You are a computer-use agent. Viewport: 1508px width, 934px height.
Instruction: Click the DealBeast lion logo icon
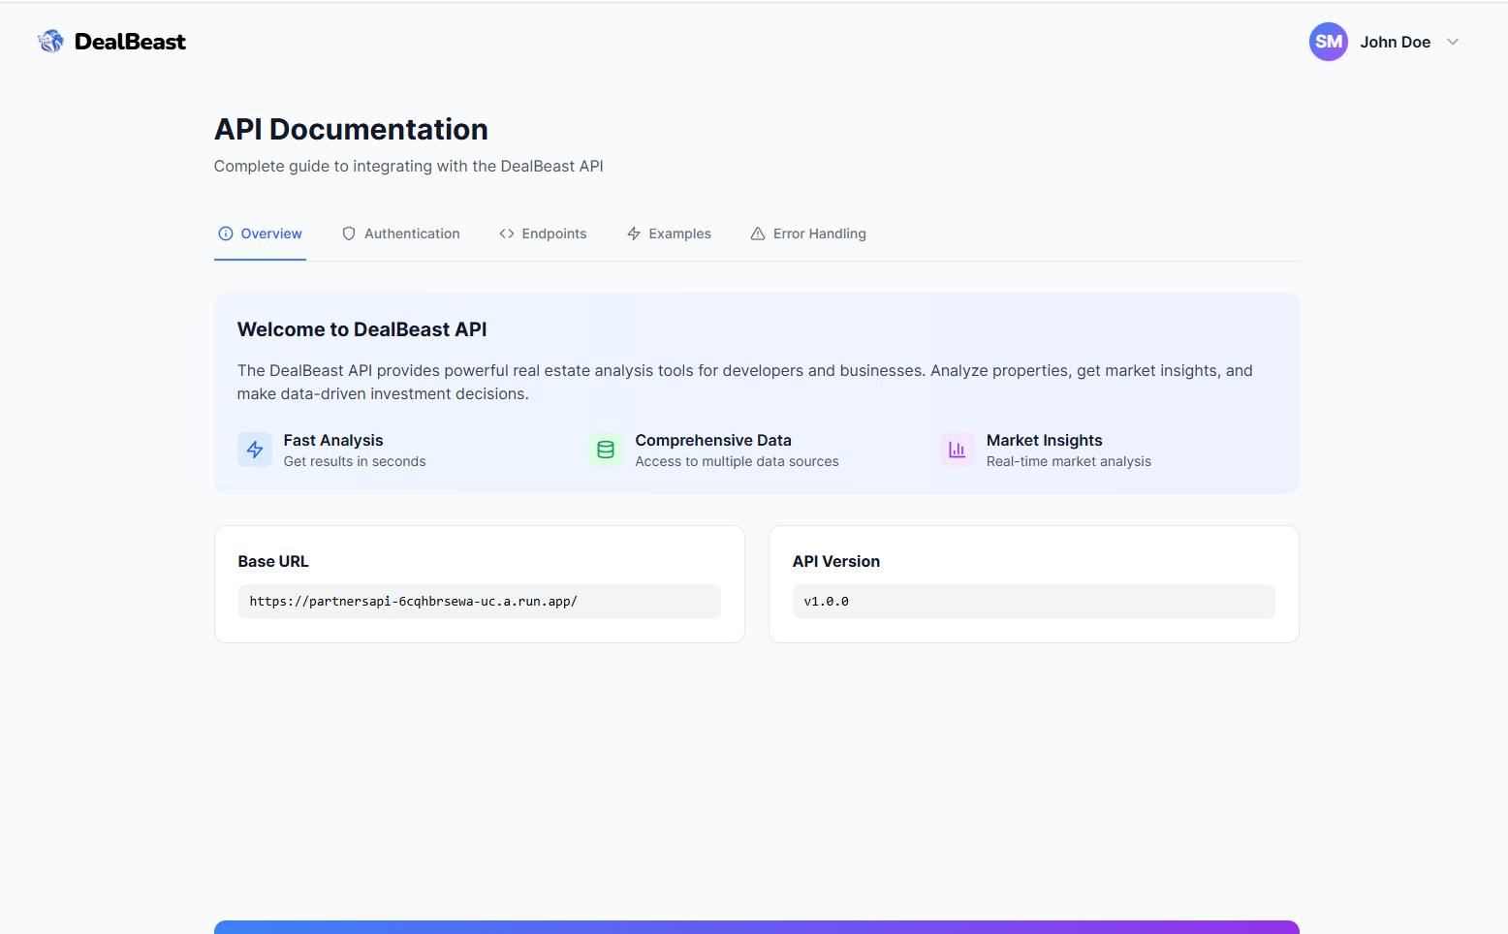pyautogui.click(x=50, y=42)
